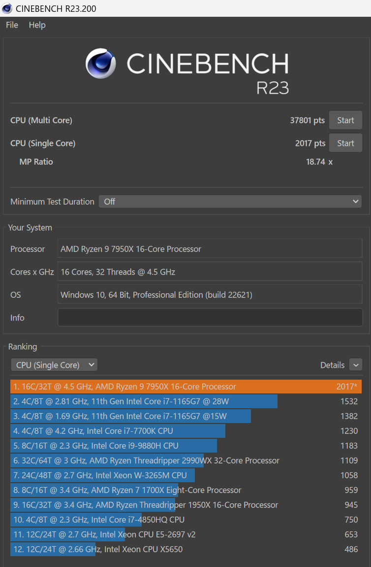Select the Threadripper 2990WX ranking entry

186,461
